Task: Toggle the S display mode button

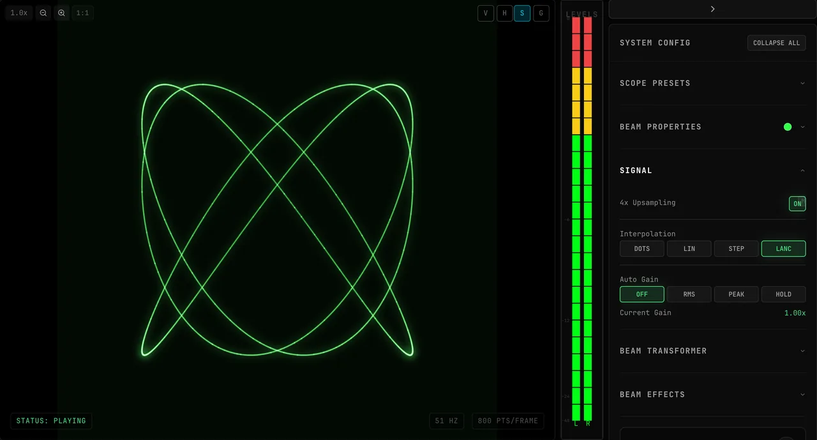Action: pyautogui.click(x=522, y=13)
